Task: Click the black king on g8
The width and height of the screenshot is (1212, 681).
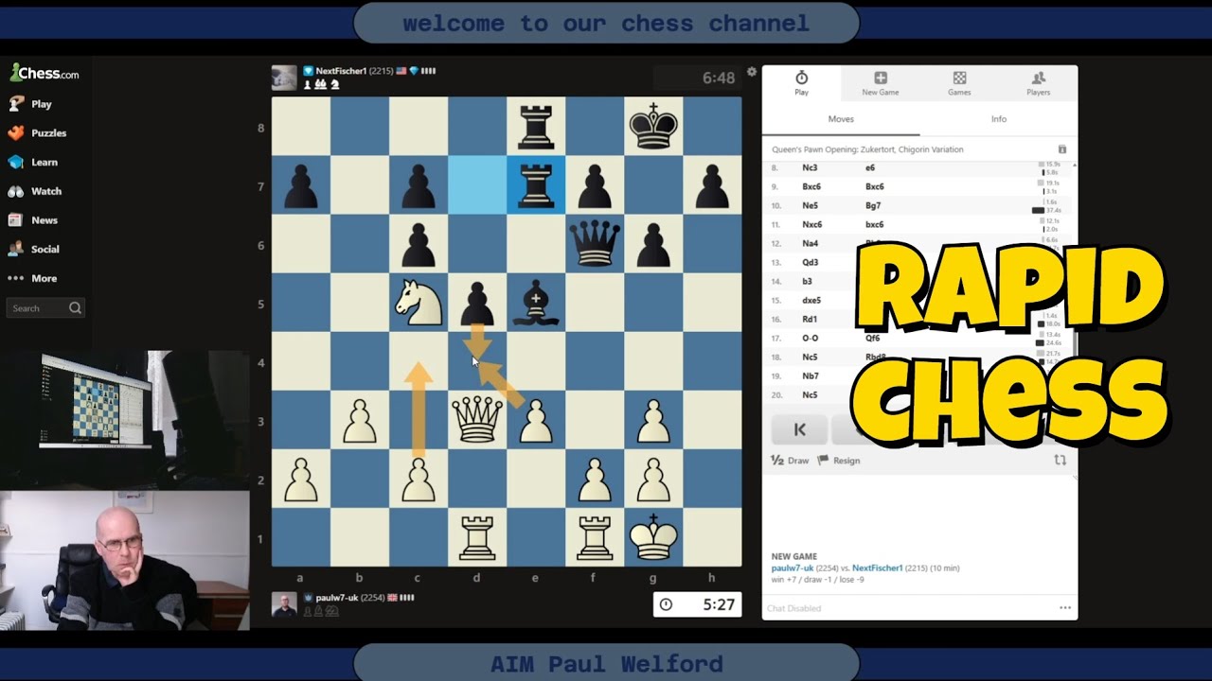Action: click(653, 126)
